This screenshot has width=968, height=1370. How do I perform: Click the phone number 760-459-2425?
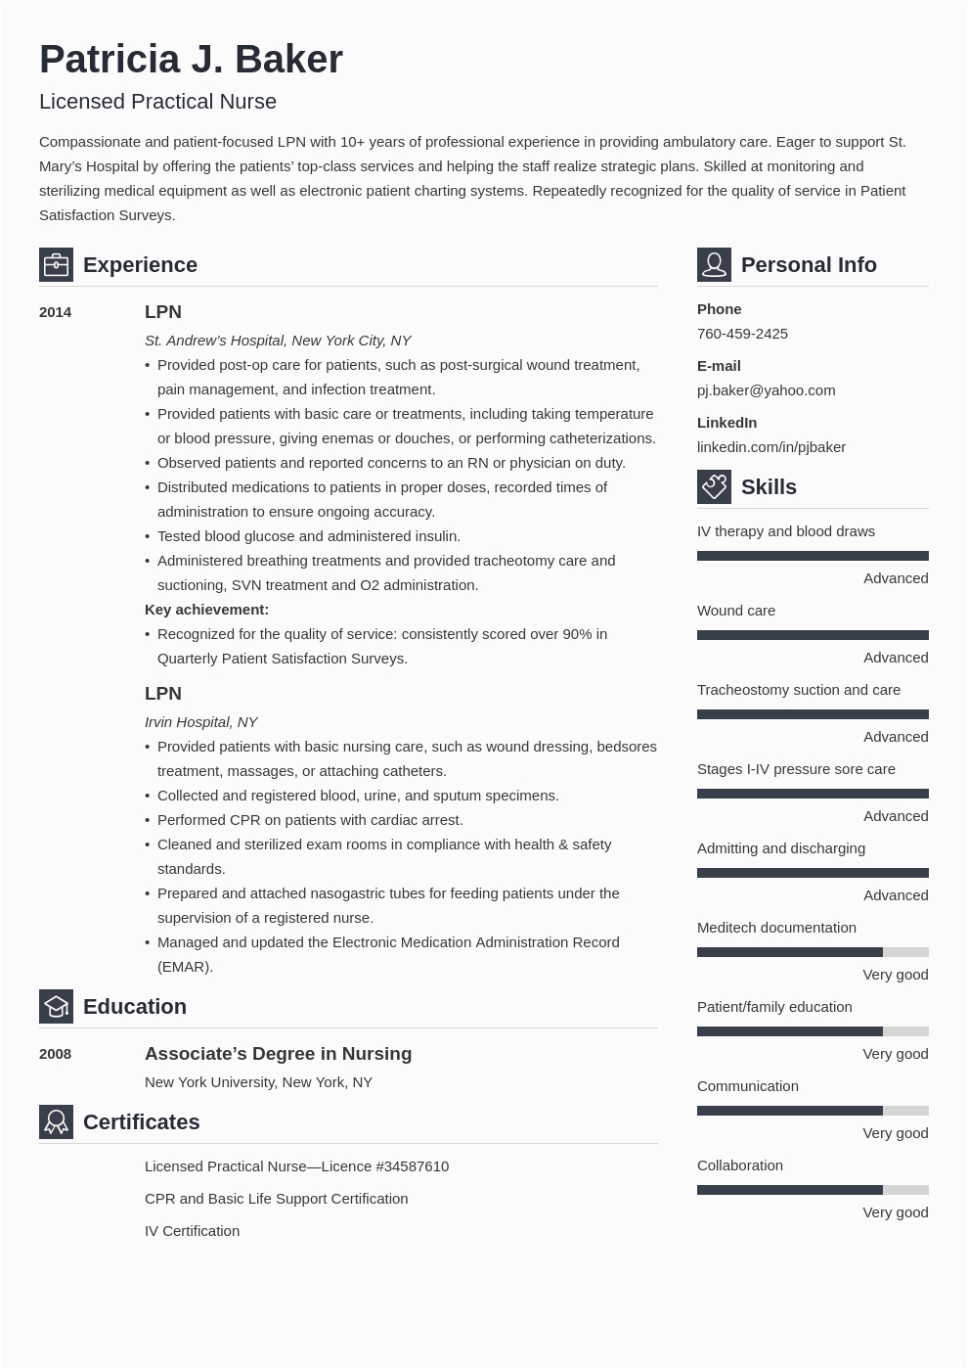point(742,334)
